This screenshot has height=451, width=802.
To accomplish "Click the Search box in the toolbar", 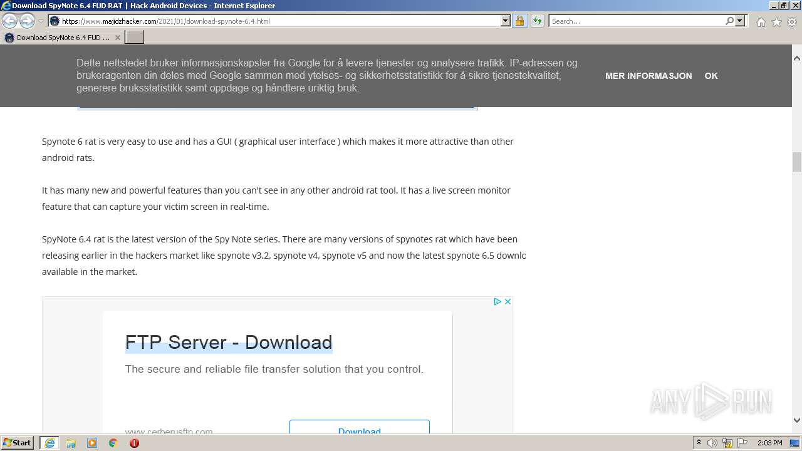I will click(636, 21).
